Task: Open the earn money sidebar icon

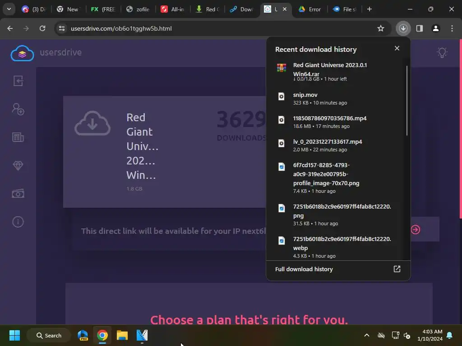Action: 18,194
